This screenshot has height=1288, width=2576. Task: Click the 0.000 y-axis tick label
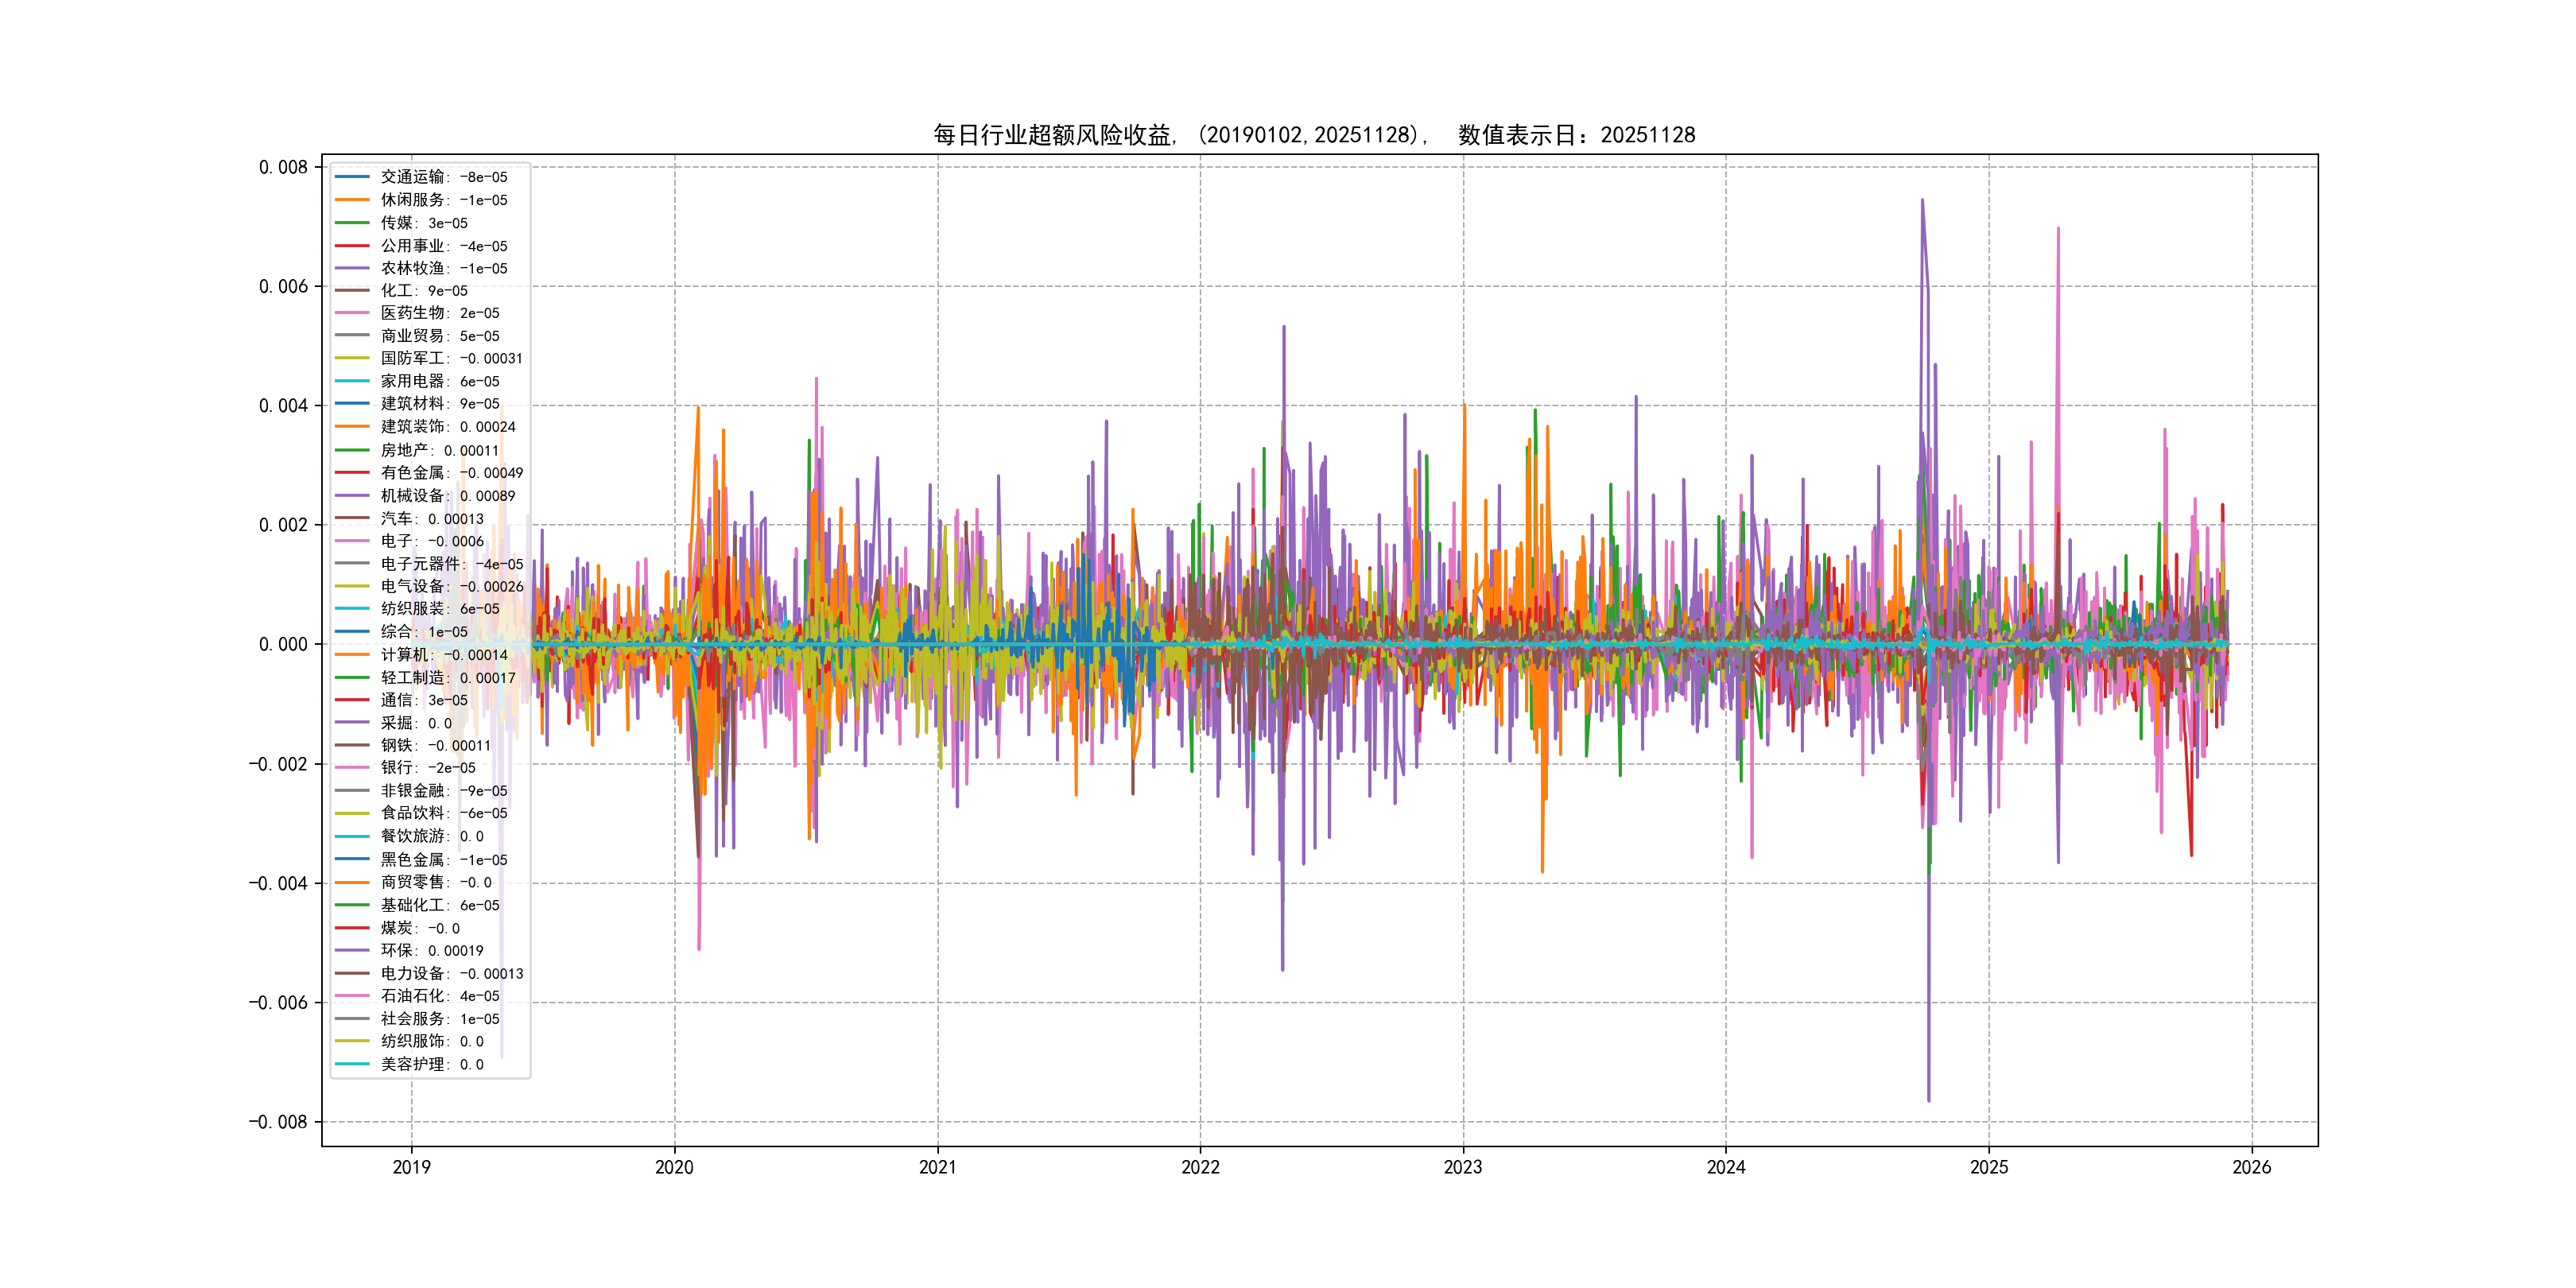(x=283, y=645)
